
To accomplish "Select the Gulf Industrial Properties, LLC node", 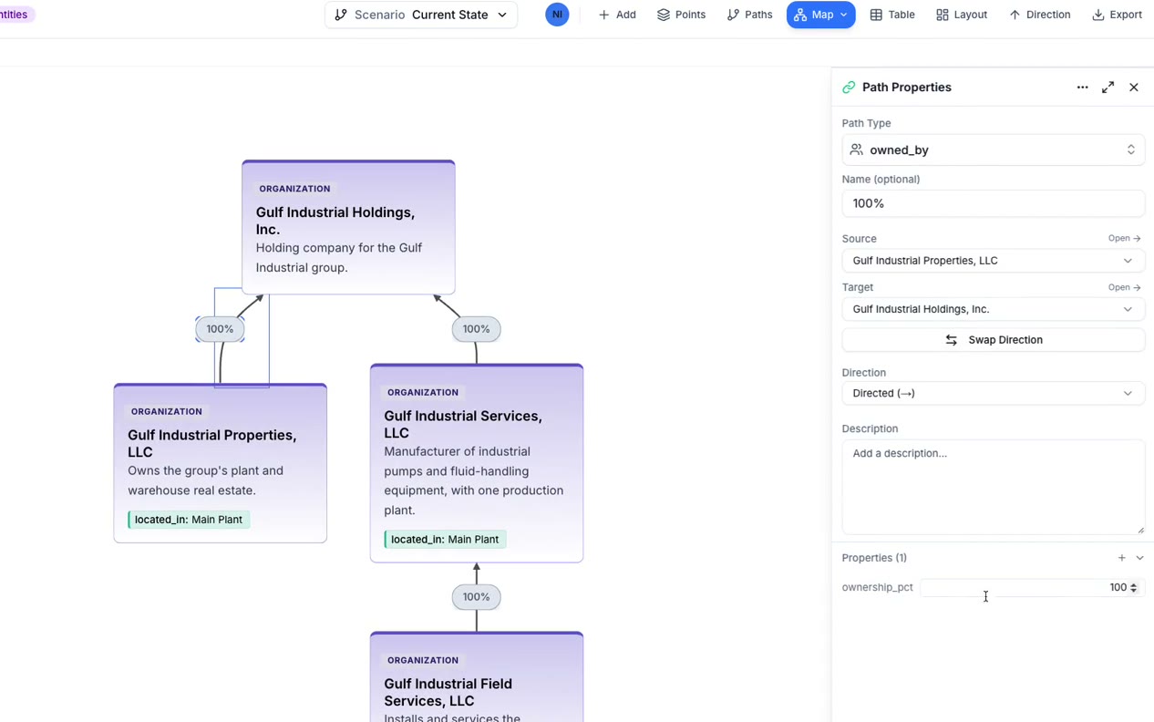I will pos(220,463).
